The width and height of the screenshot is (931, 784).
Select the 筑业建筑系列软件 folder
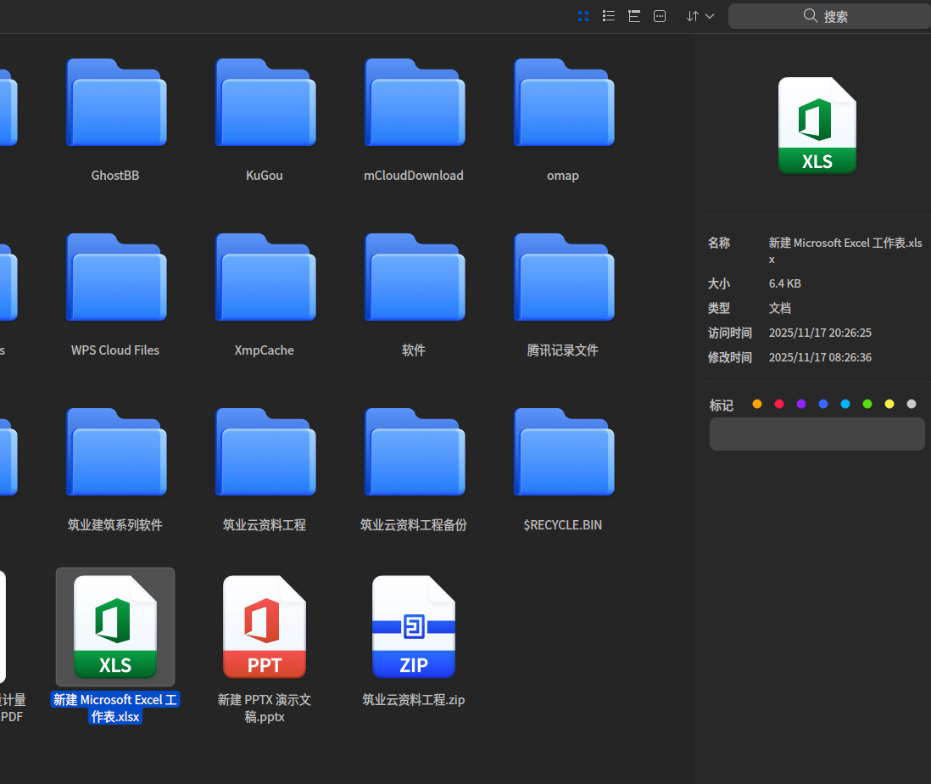pyautogui.click(x=116, y=451)
